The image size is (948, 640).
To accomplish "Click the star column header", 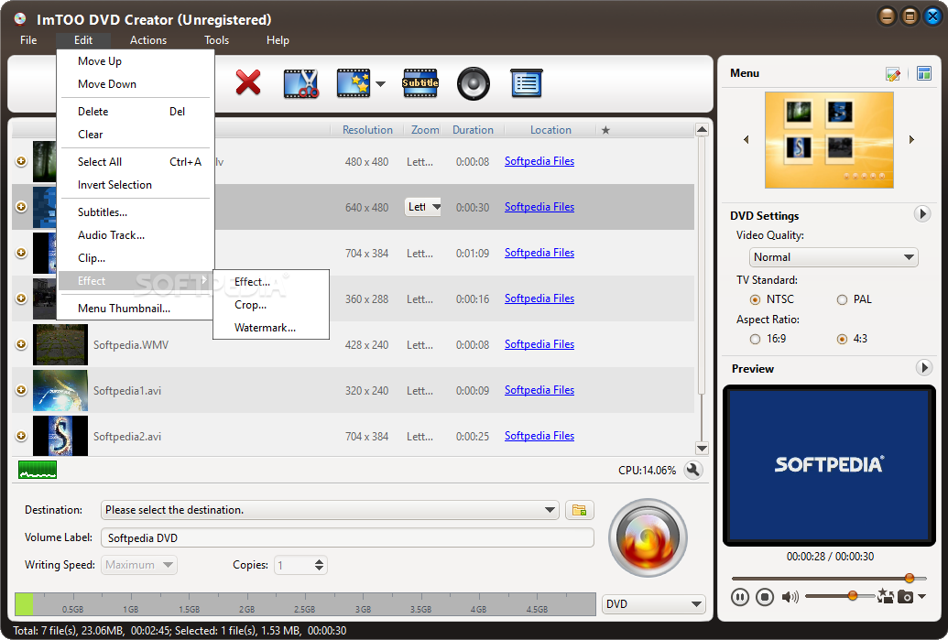I will click(x=605, y=130).
